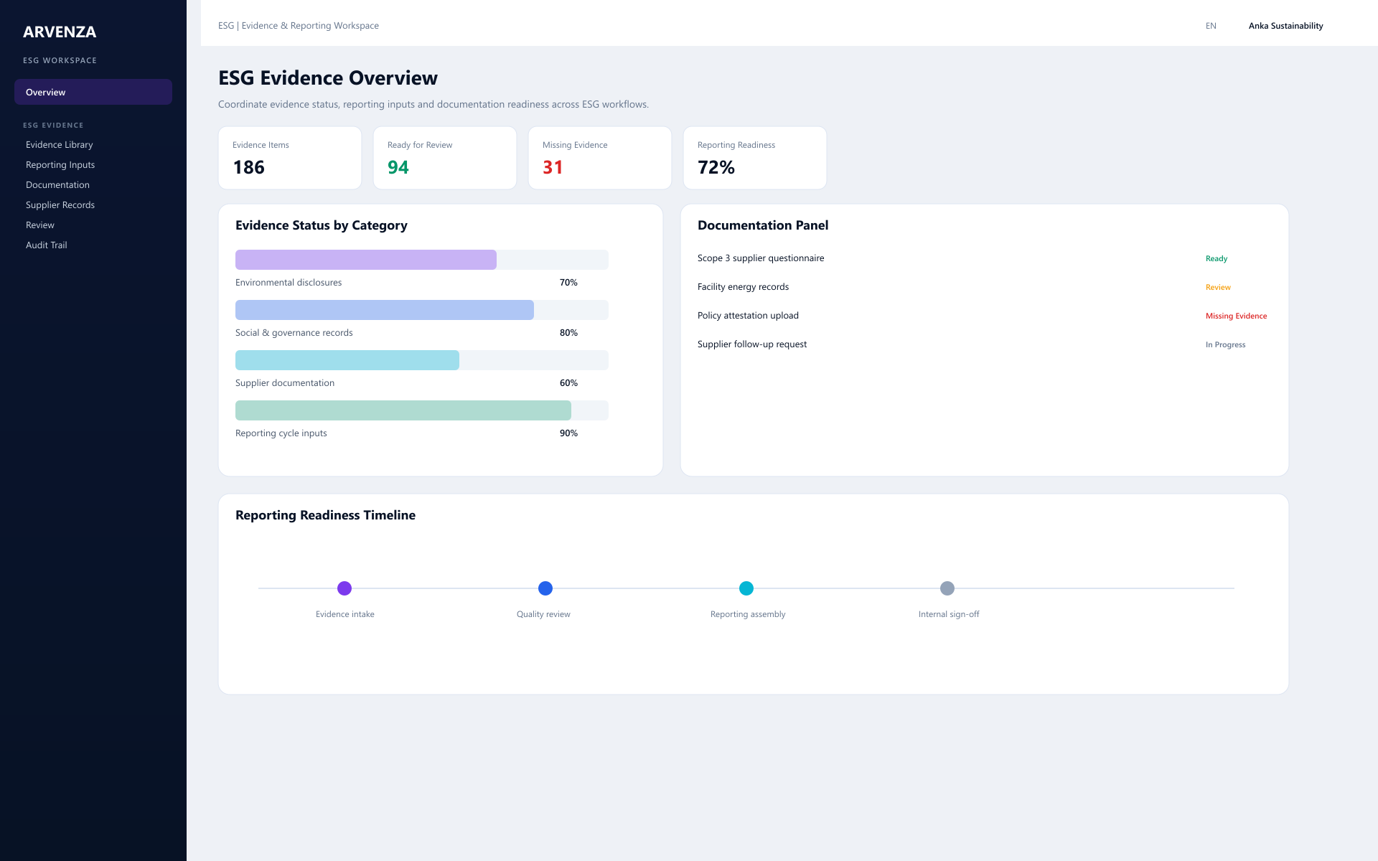Click the EN language selector
1378x861 pixels.
click(x=1211, y=26)
